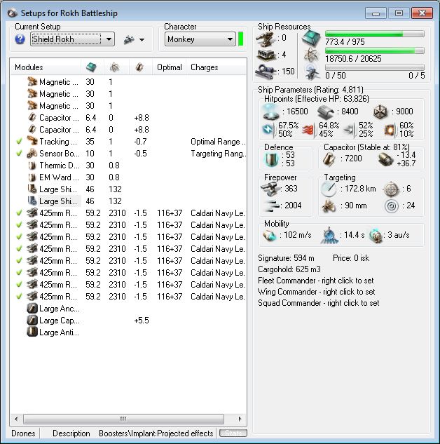Screen dimensions: 440x444
Task: Click the green skill indicator next to Character
Action: pos(240,39)
